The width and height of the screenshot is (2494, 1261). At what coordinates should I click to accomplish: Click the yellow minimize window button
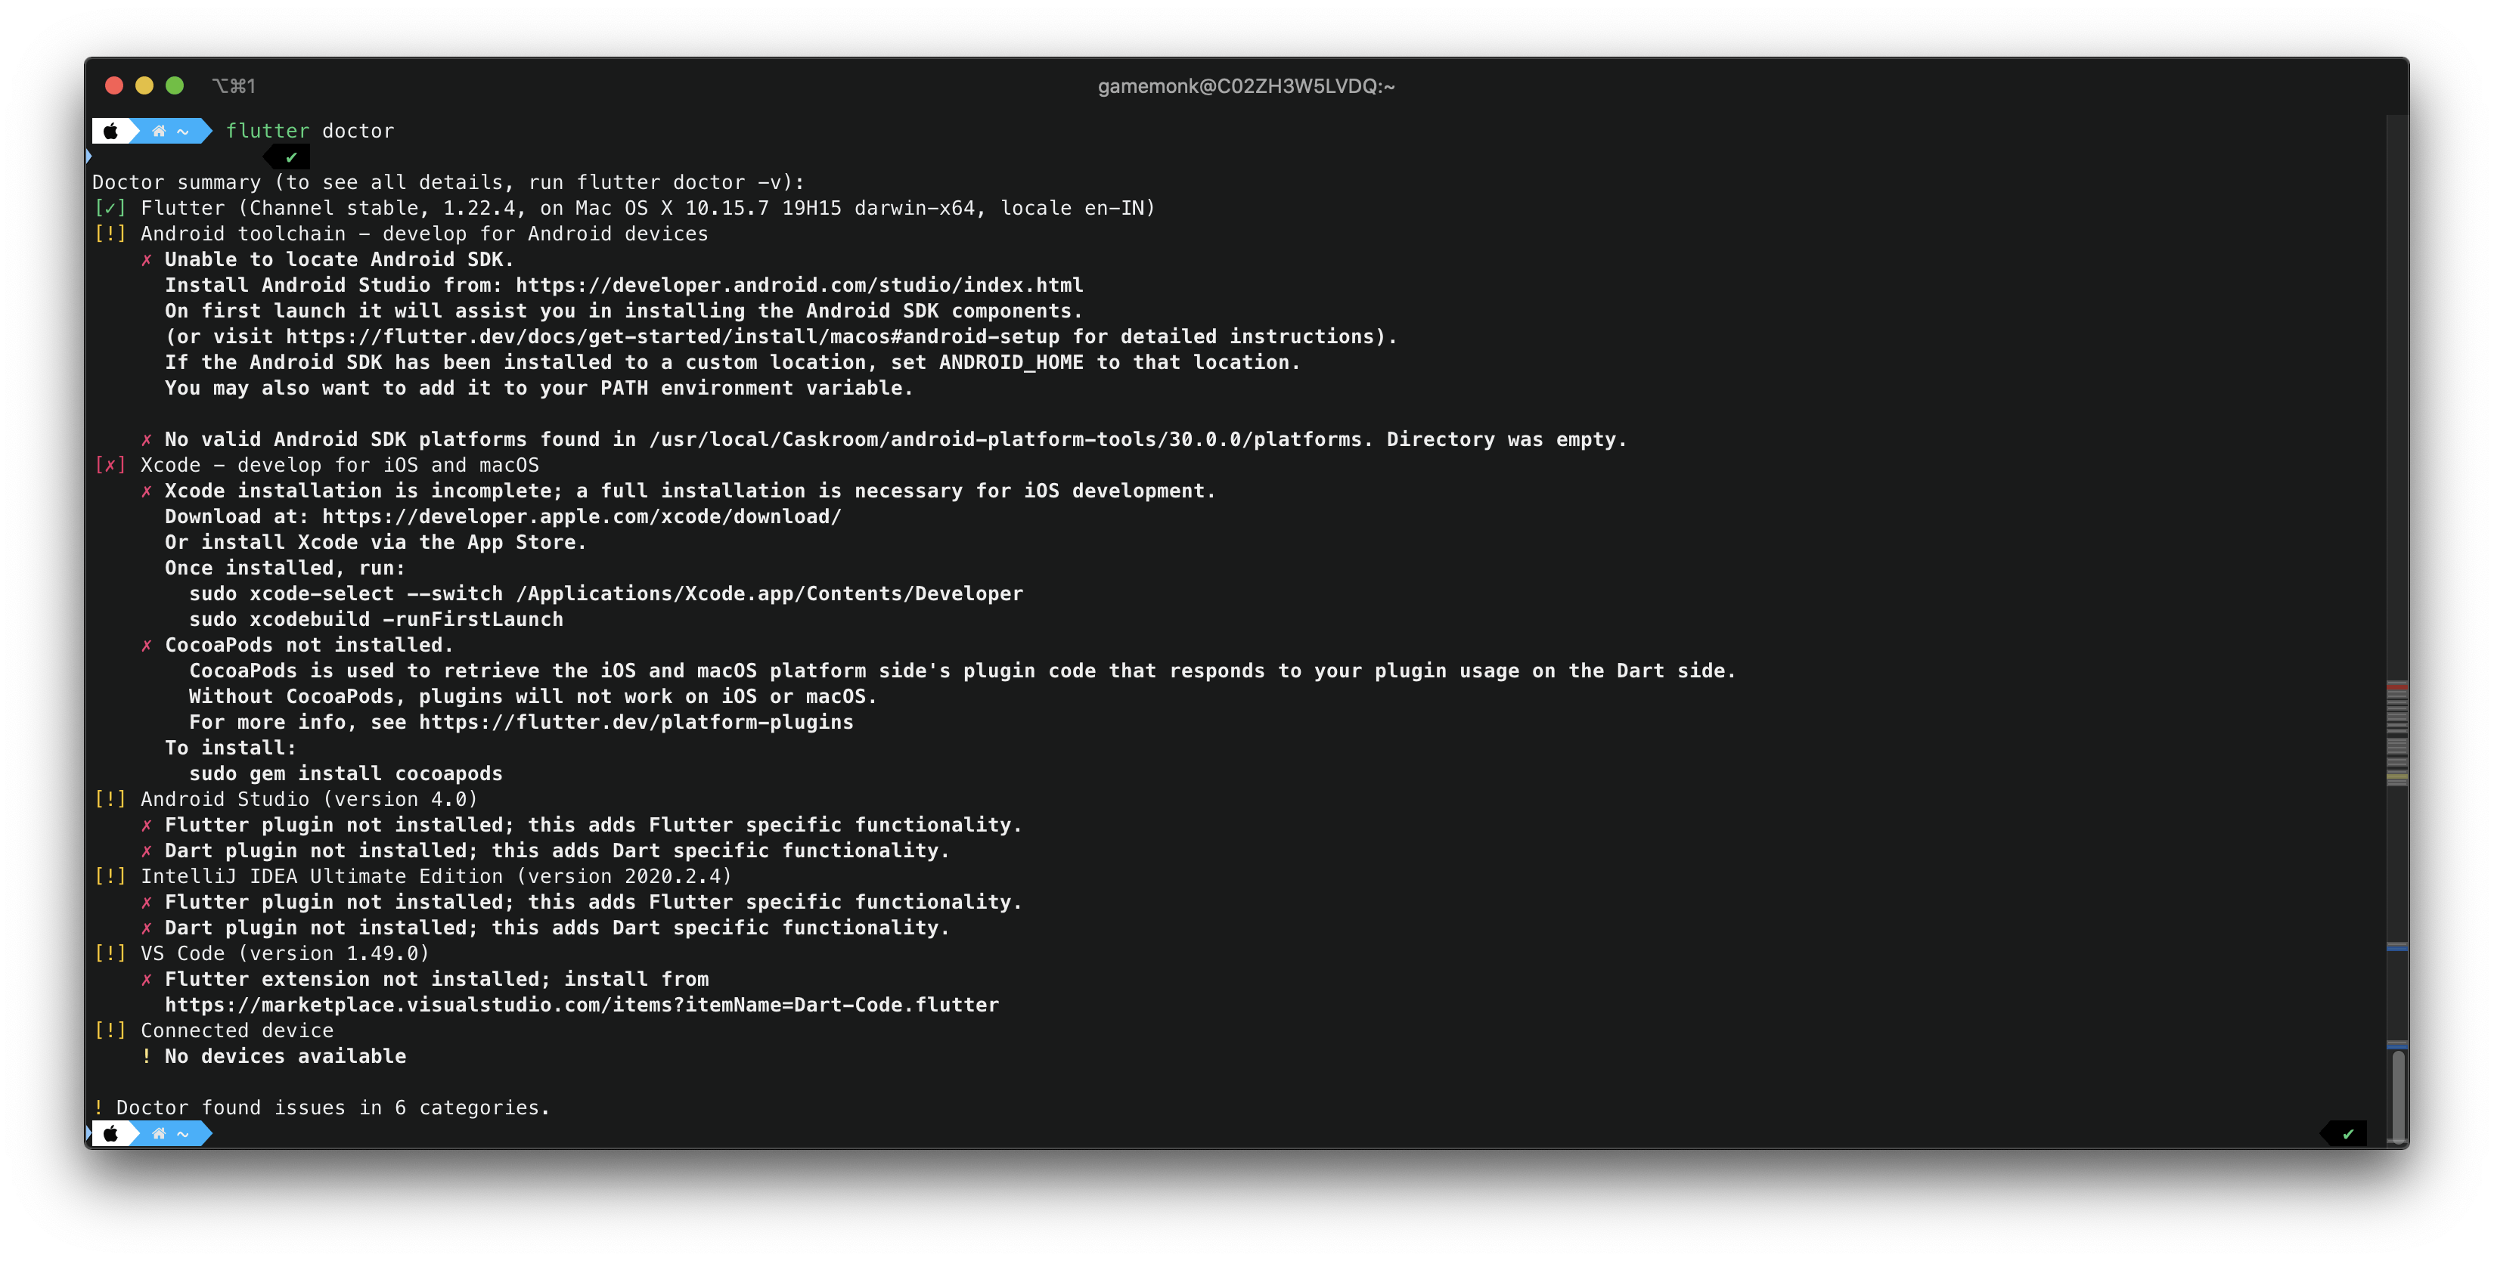(x=144, y=85)
